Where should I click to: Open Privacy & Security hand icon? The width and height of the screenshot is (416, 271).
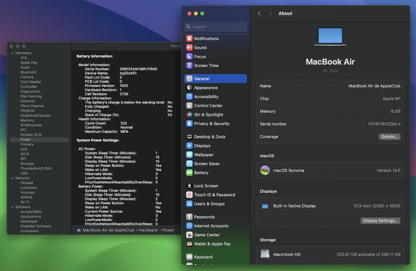pyautogui.click(x=189, y=124)
